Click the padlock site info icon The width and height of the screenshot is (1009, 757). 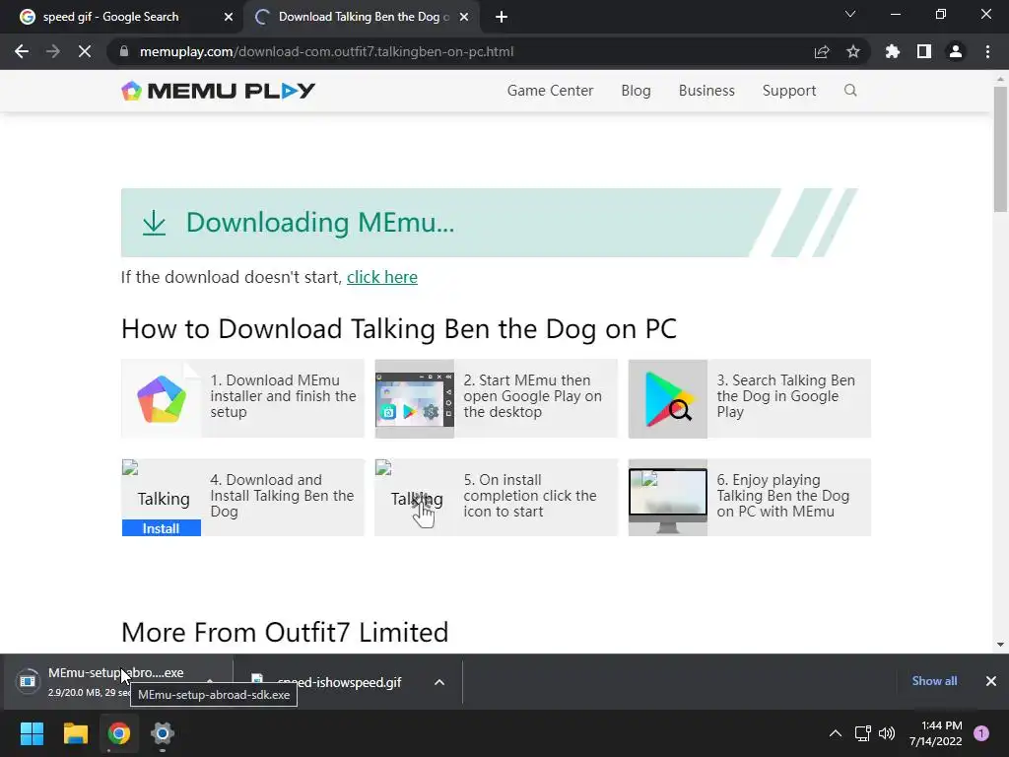point(123,51)
